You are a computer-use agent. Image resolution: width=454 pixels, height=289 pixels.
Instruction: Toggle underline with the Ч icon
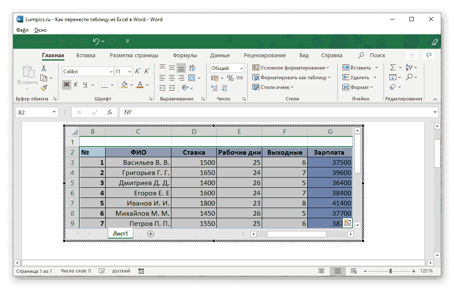click(x=84, y=84)
